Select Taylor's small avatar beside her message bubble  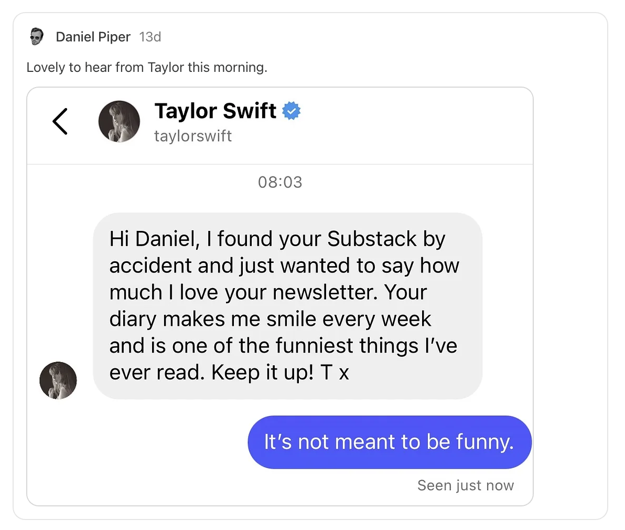pyautogui.click(x=58, y=380)
